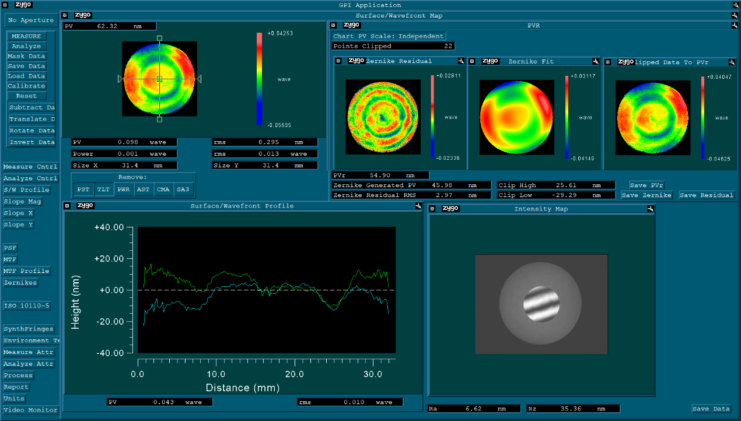
Task: Open Measure Cntrl window
Action: click(x=30, y=167)
